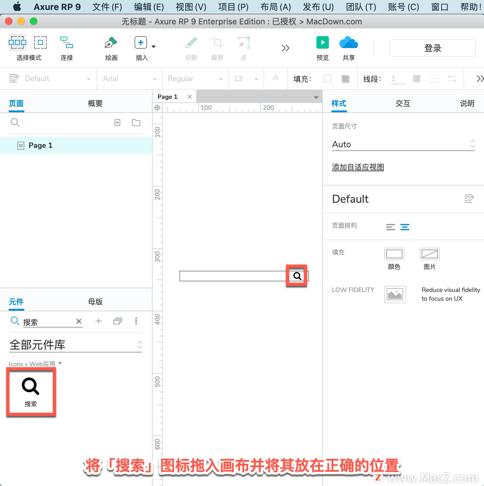Switch to the Pages tab (页面)
Viewport: 484px width, 486px height.
[x=16, y=103]
